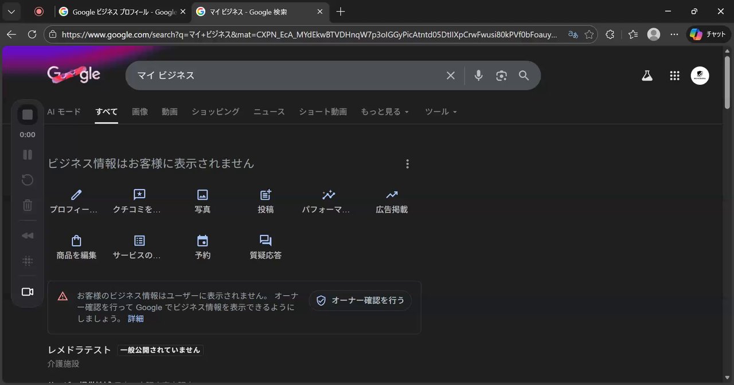Close the マイ ビジネス browser tab
Viewport: 734px width, 385px height.
click(321, 11)
